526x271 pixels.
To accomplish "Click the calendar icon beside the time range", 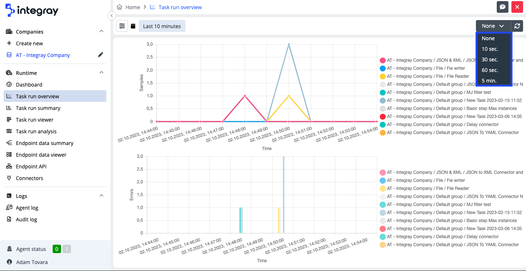I will coord(133,26).
